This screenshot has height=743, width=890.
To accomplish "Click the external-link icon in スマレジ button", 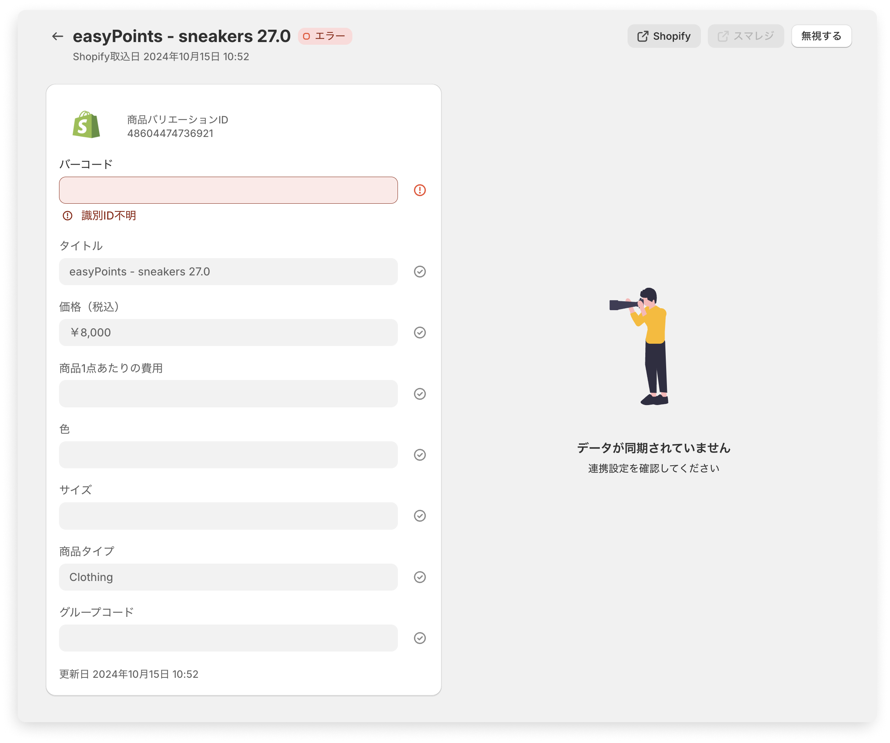I will (x=722, y=36).
